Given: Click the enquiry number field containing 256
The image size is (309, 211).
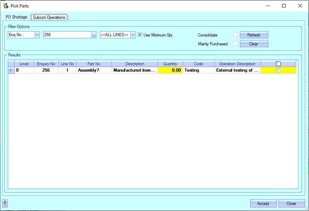Looking at the screenshot, I should [x=67, y=35].
